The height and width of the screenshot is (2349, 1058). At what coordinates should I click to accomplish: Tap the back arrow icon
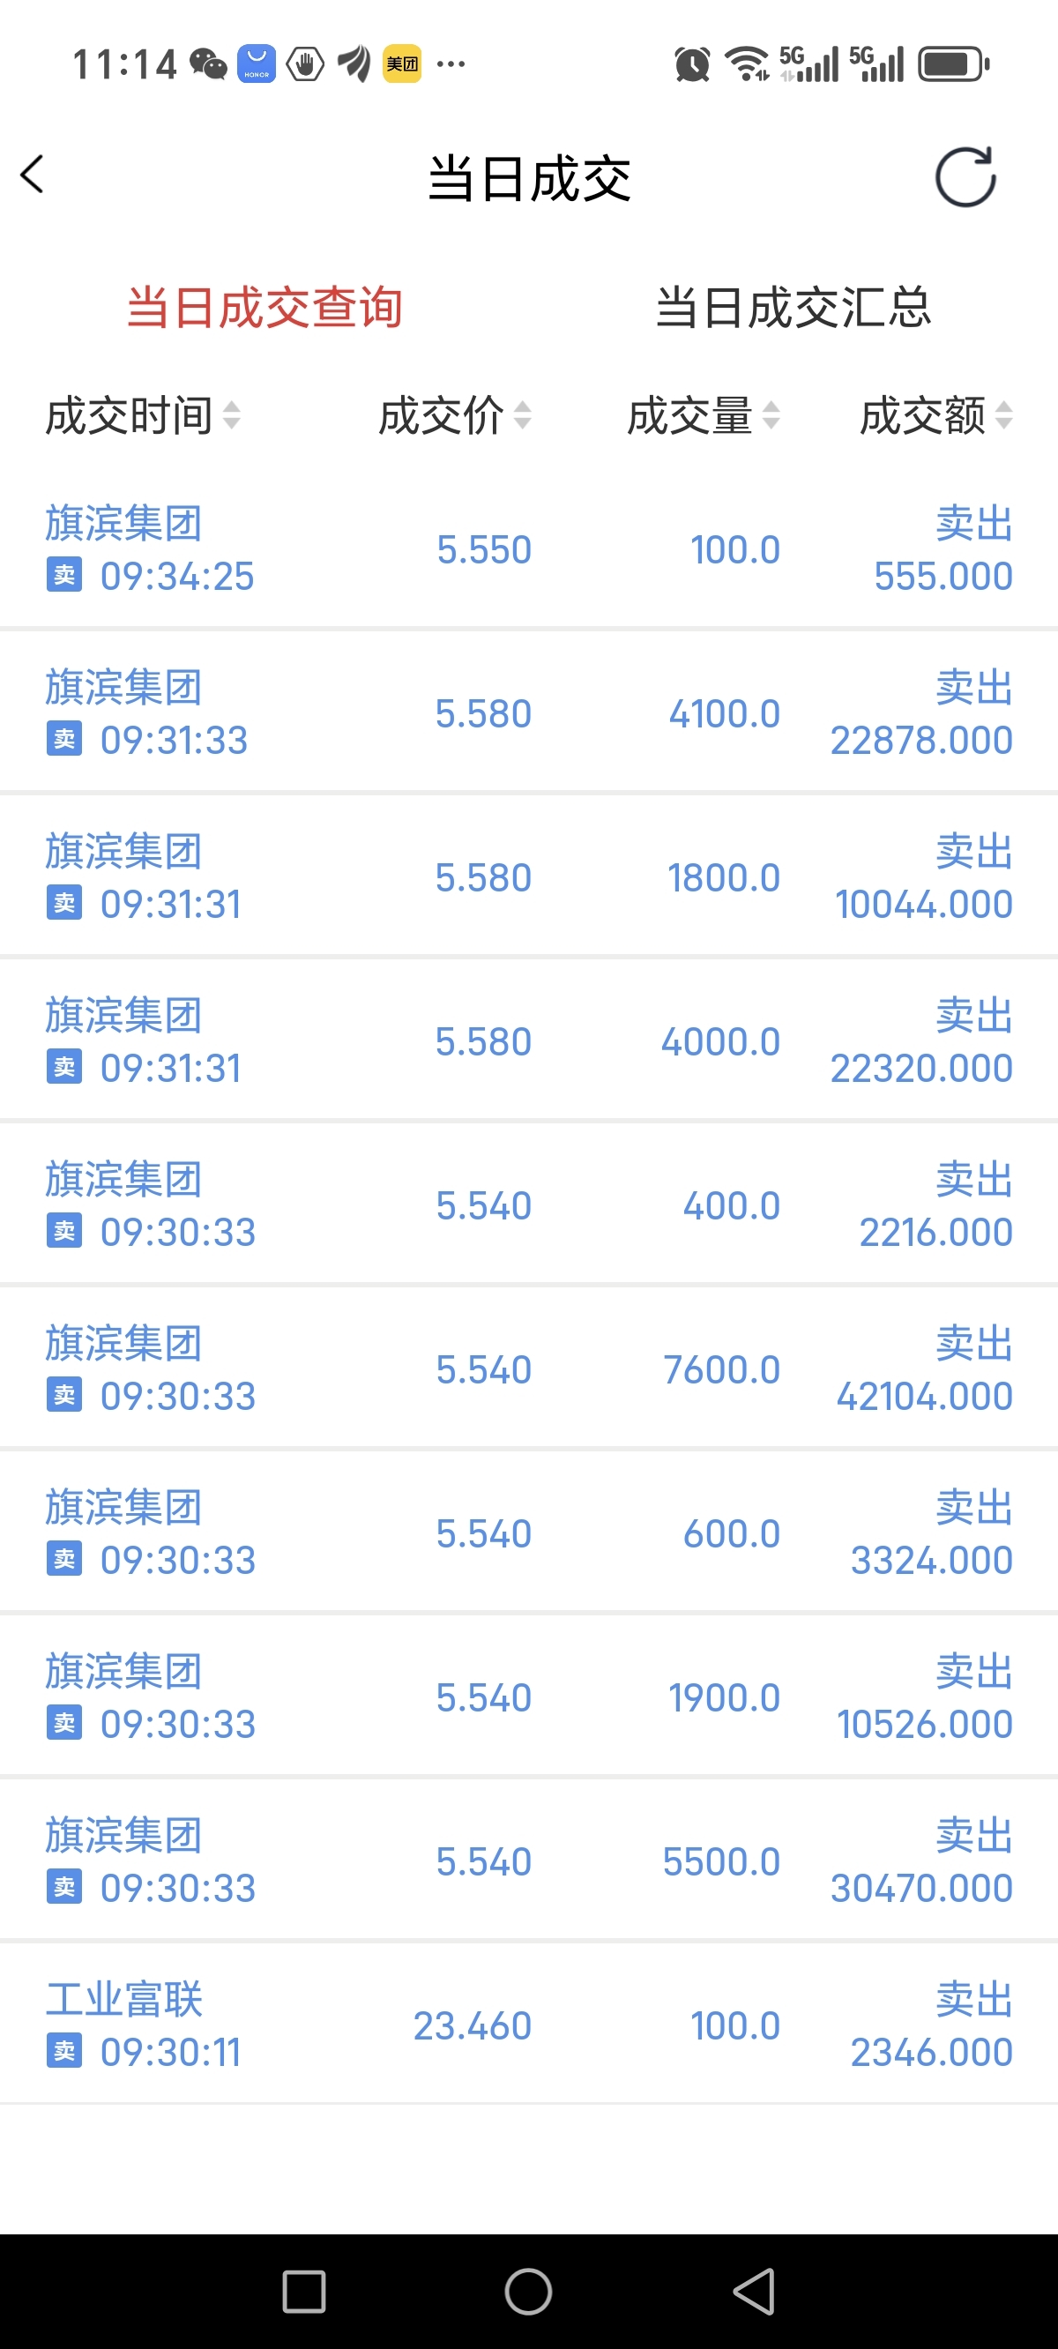33,175
